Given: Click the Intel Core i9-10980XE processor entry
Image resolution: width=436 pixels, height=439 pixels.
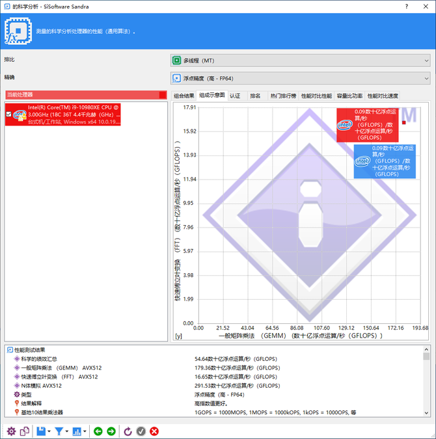Looking at the screenshot, I should (63, 114).
